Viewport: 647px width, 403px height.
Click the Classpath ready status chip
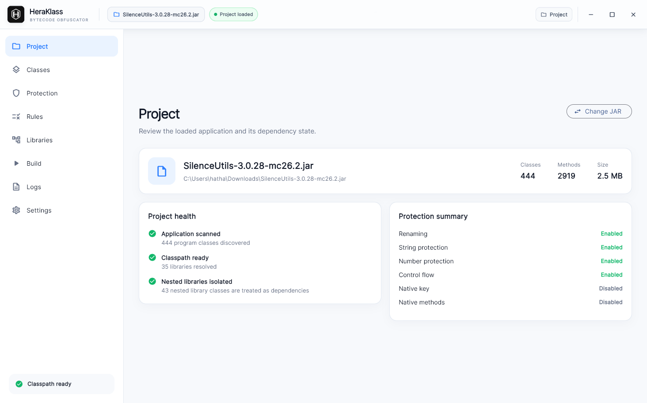[61, 384]
